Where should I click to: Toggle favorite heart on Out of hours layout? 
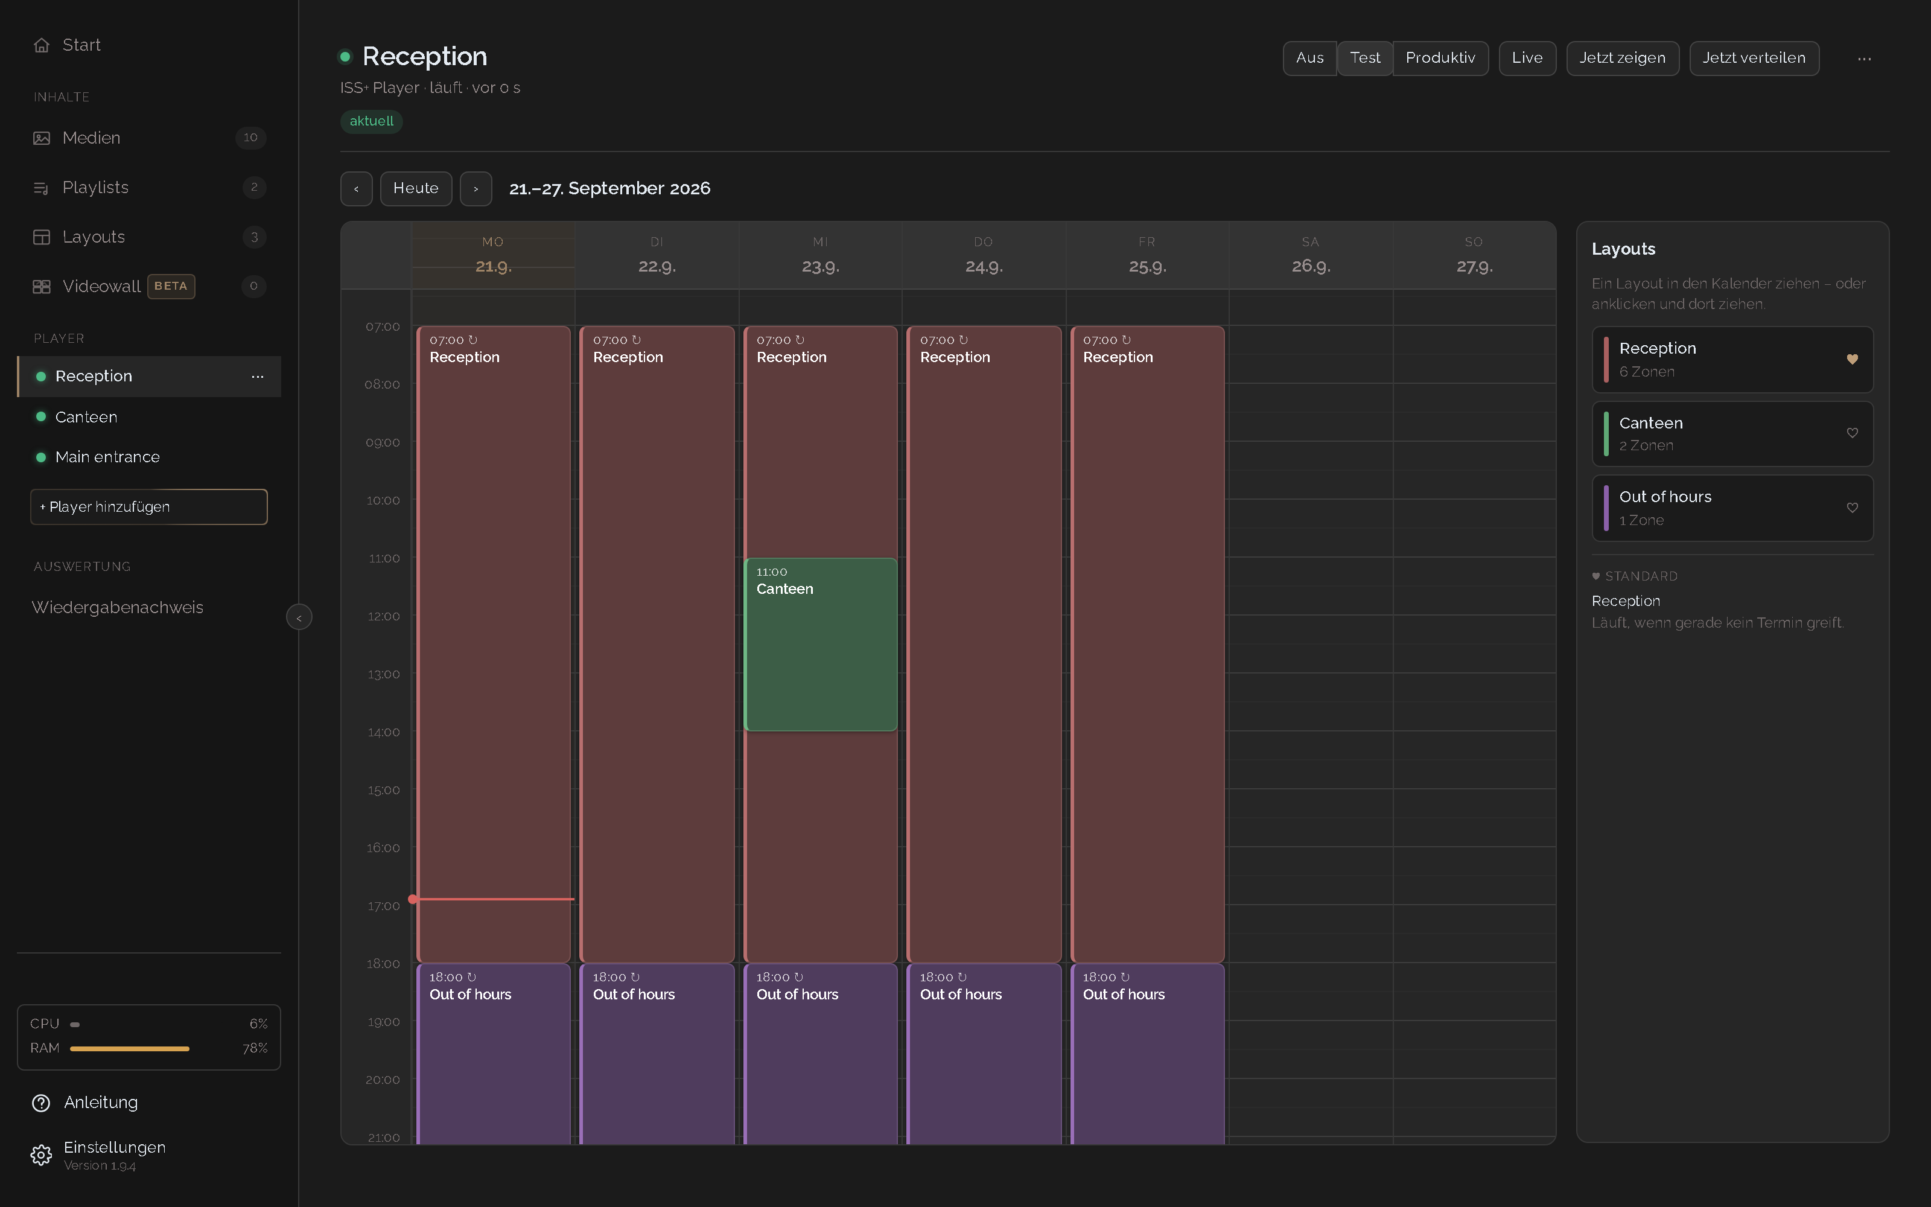pos(1852,508)
